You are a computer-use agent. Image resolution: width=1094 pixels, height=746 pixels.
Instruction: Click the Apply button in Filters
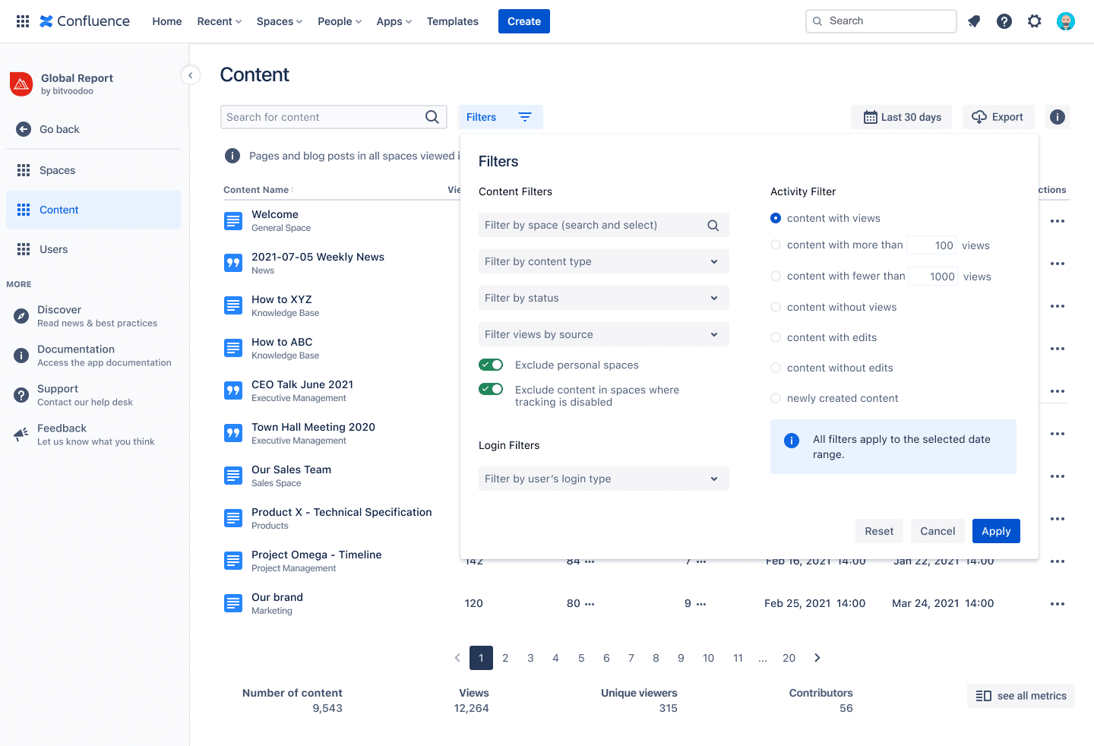tap(996, 531)
